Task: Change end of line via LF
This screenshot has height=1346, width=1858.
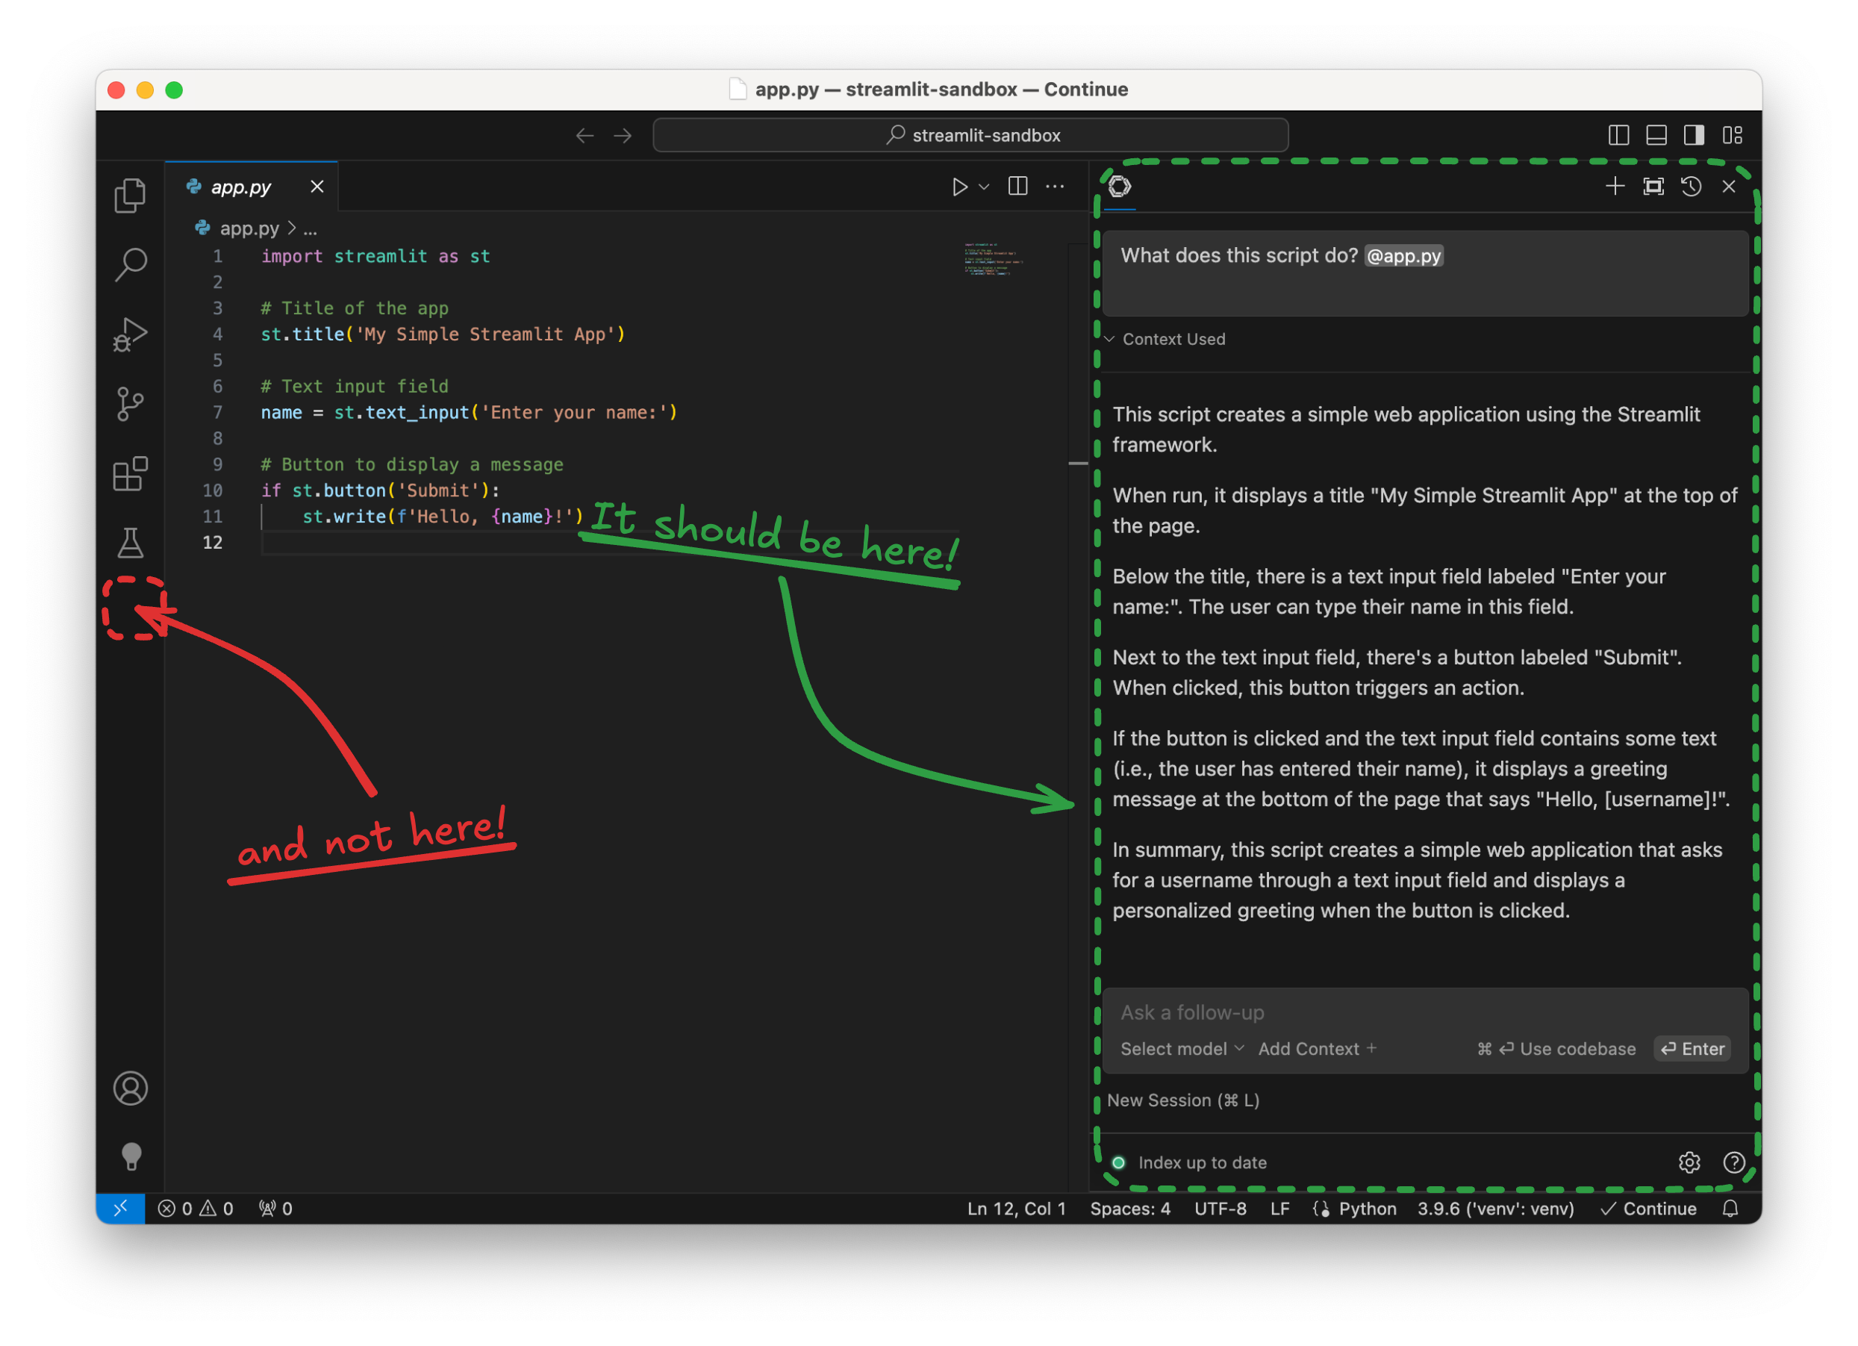Action: pyautogui.click(x=1279, y=1209)
